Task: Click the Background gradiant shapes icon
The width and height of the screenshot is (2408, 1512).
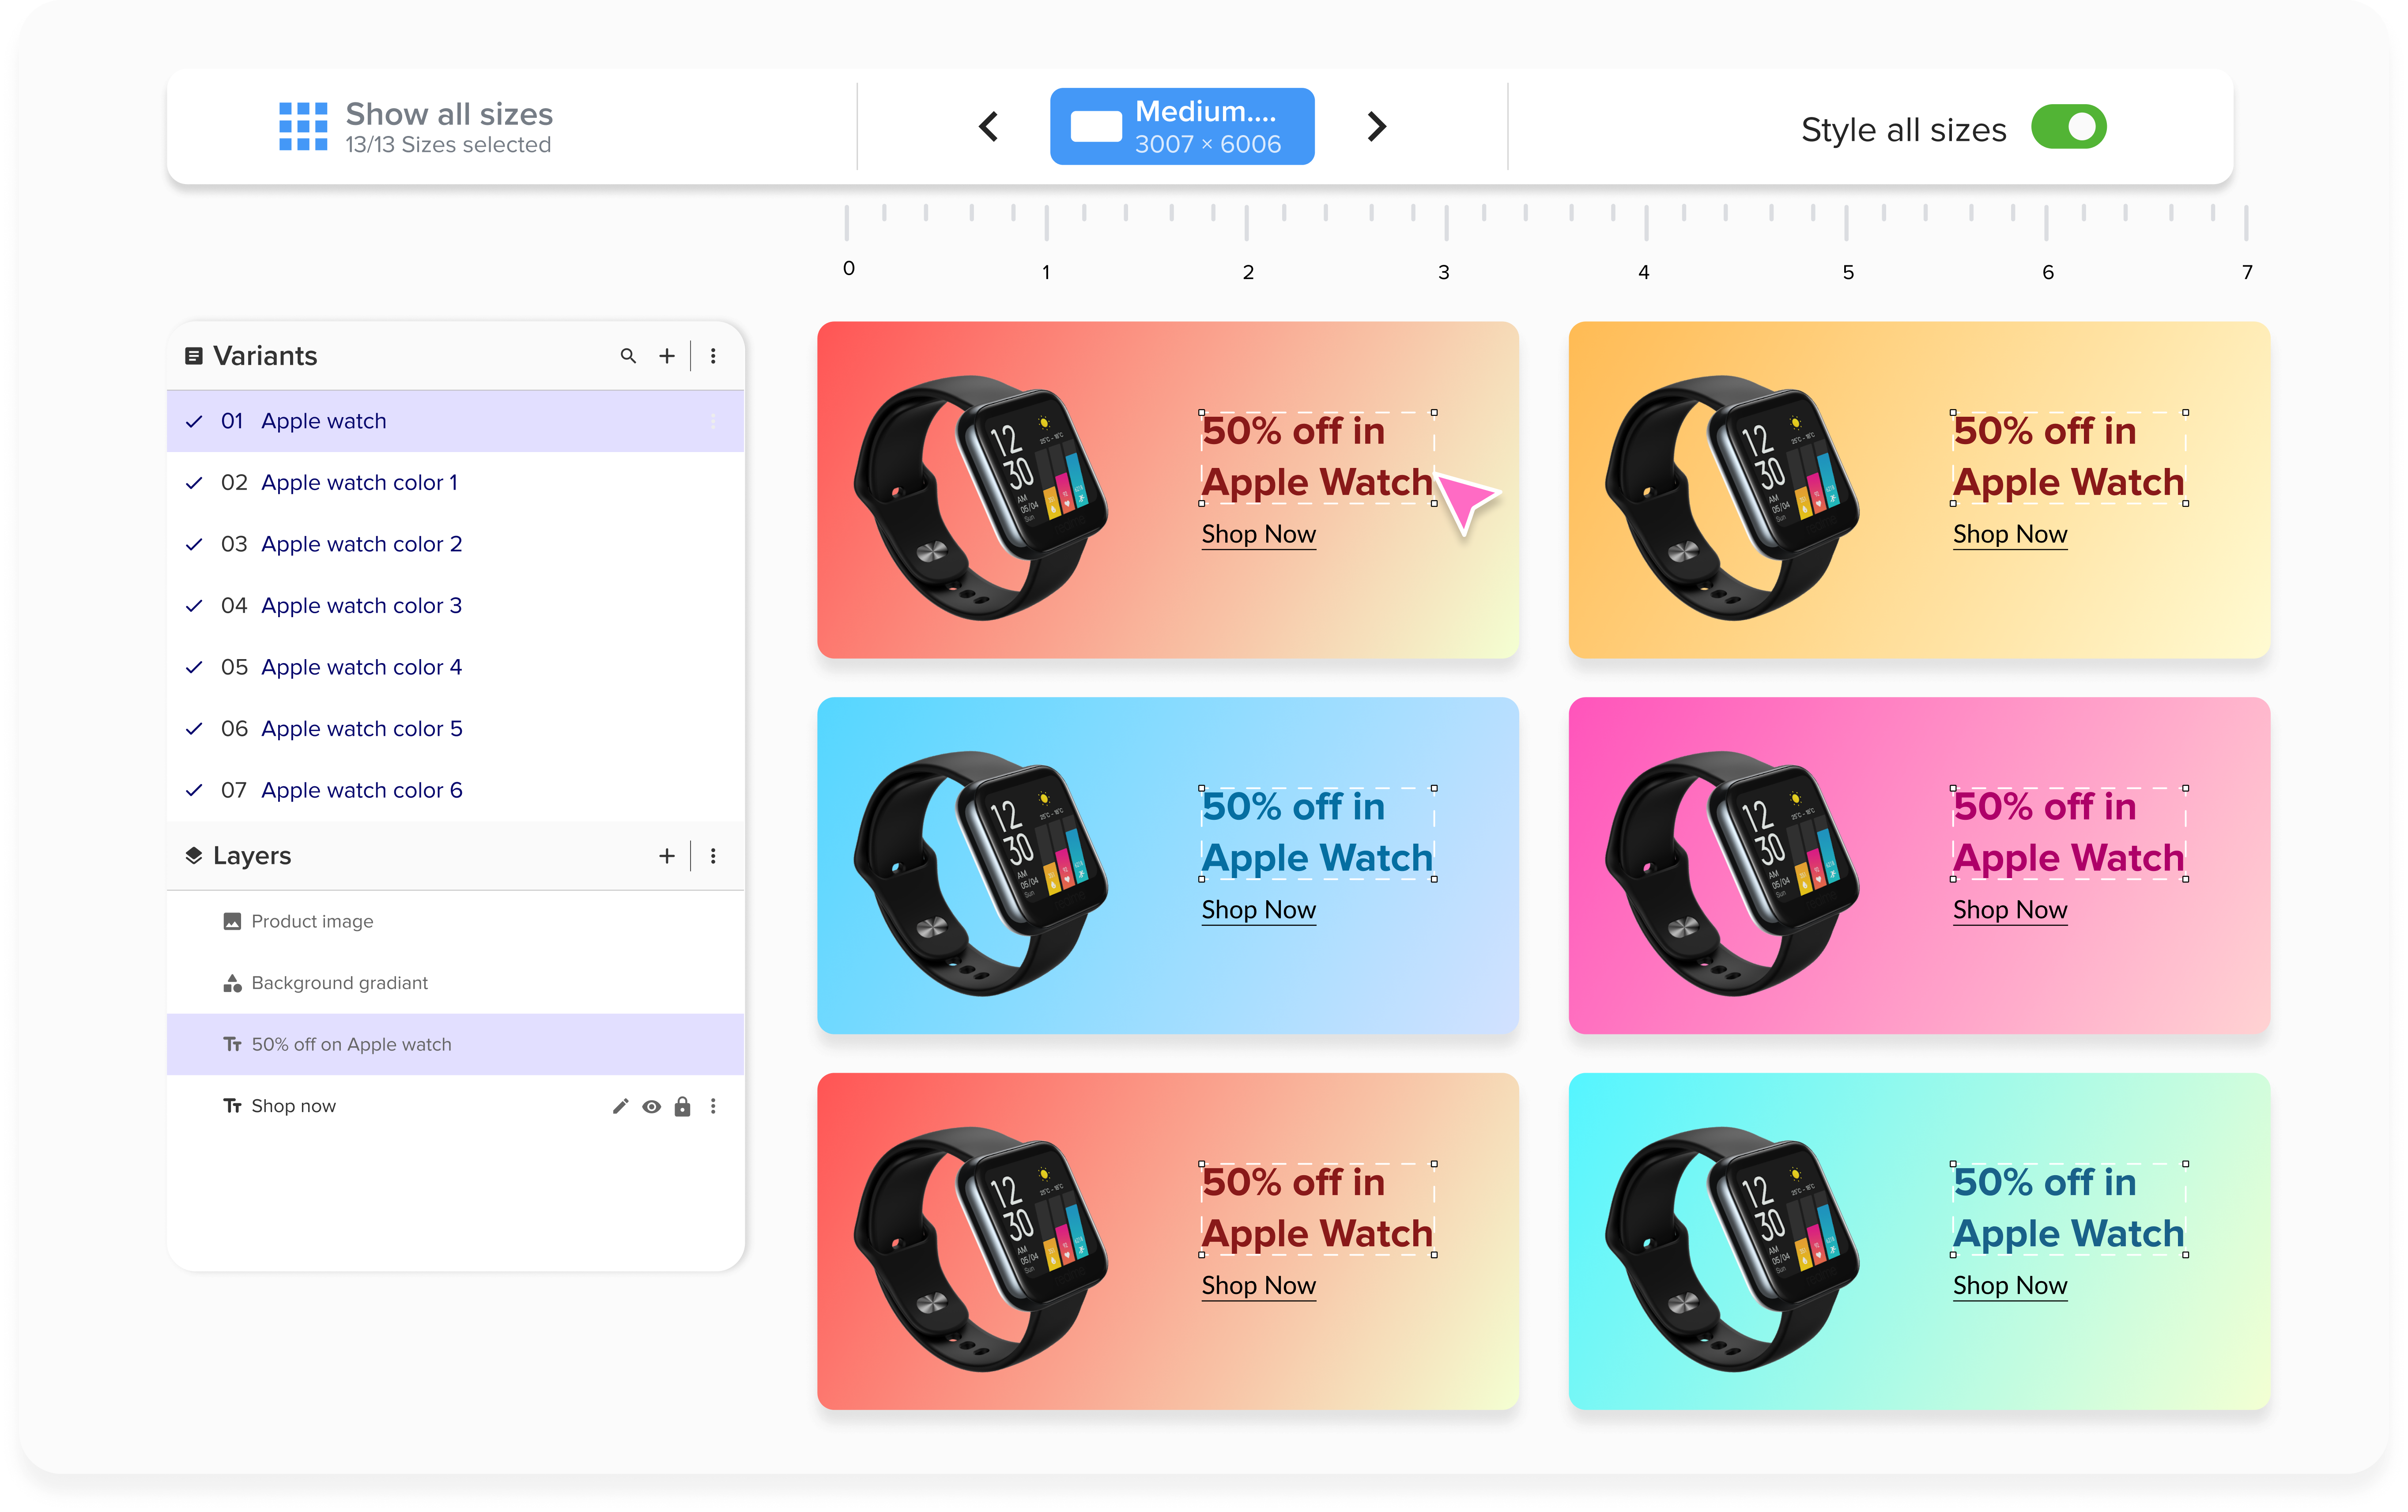Action: tap(232, 983)
